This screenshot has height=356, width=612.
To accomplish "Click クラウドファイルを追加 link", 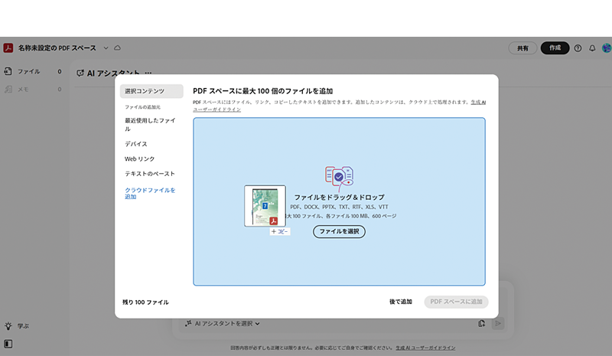I will pos(150,193).
